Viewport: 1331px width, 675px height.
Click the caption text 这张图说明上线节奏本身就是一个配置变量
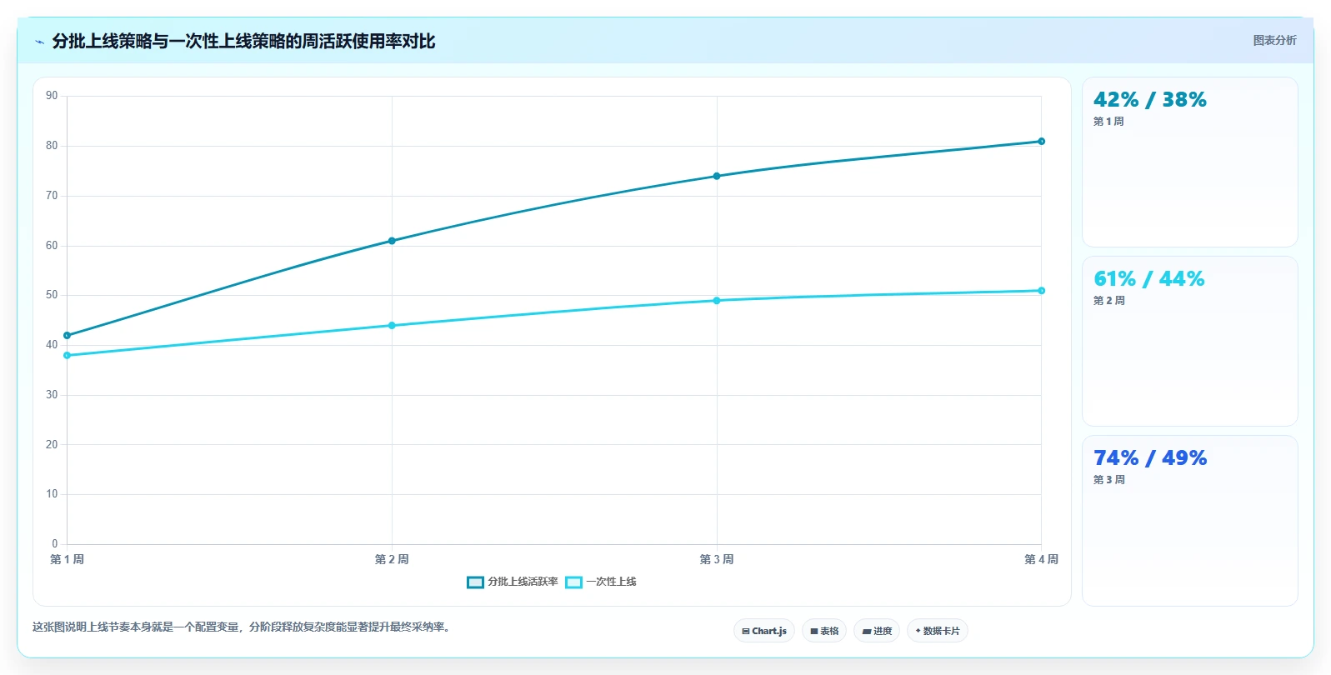pyautogui.click(x=138, y=627)
